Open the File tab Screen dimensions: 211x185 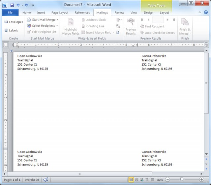click(10, 13)
